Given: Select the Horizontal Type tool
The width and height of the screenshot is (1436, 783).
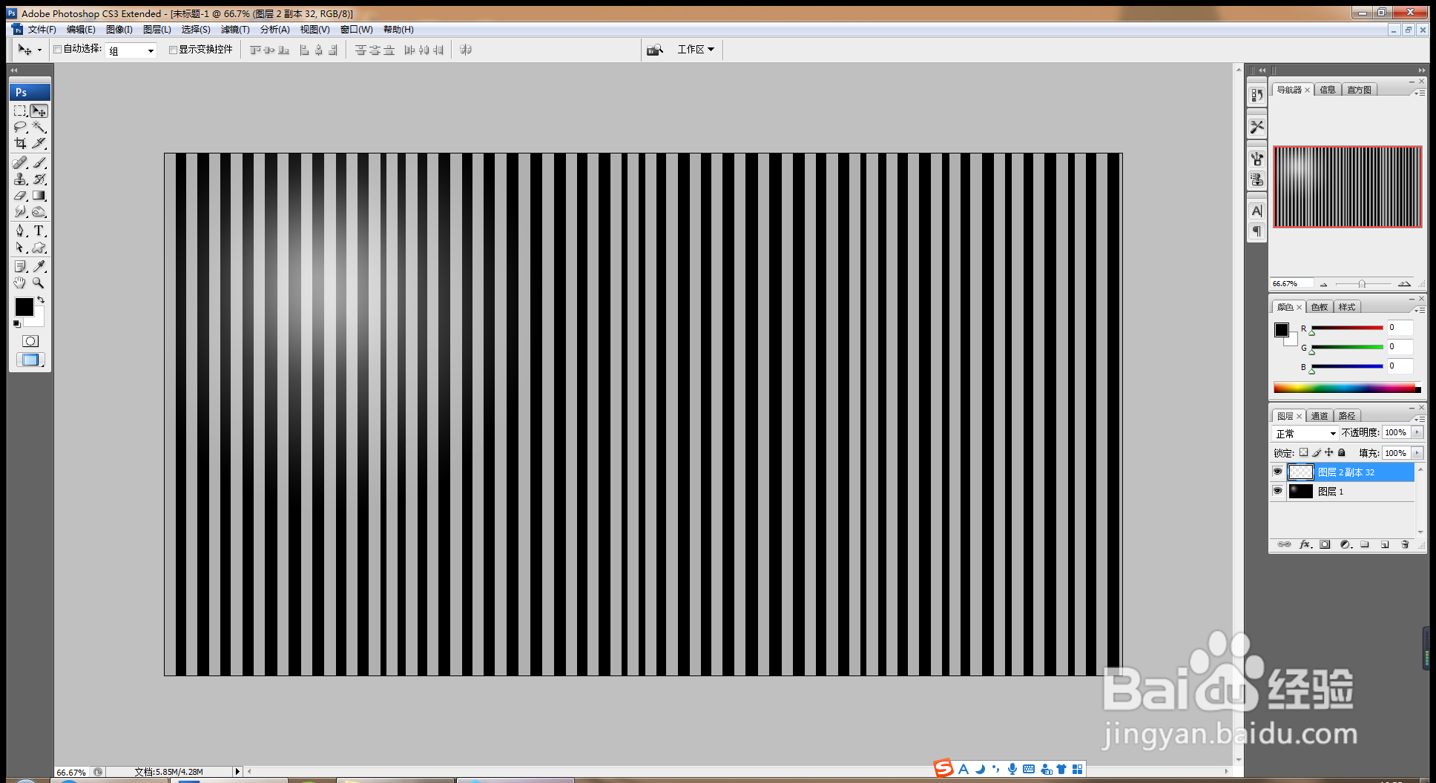Looking at the screenshot, I should (39, 231).
